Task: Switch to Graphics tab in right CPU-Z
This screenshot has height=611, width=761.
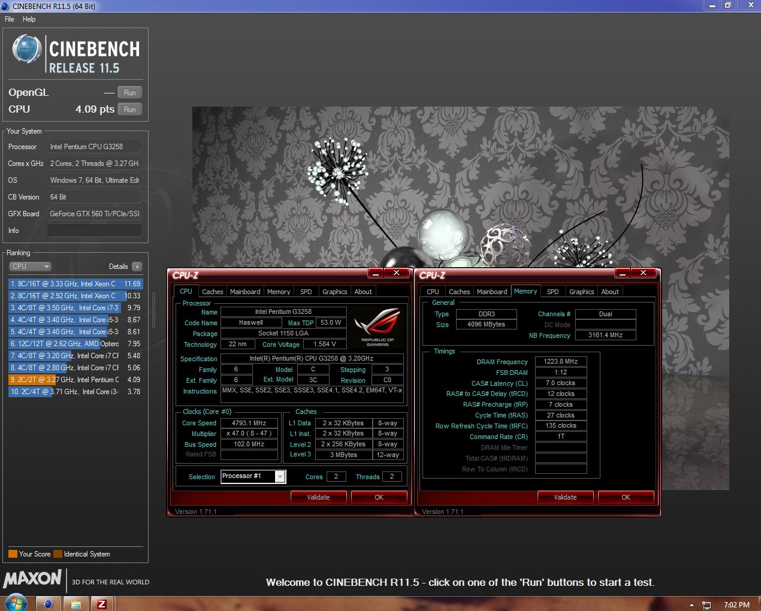Action: [x=581, y=292]
